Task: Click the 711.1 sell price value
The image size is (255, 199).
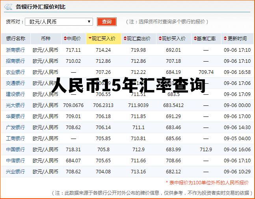Action: point(138,127)
